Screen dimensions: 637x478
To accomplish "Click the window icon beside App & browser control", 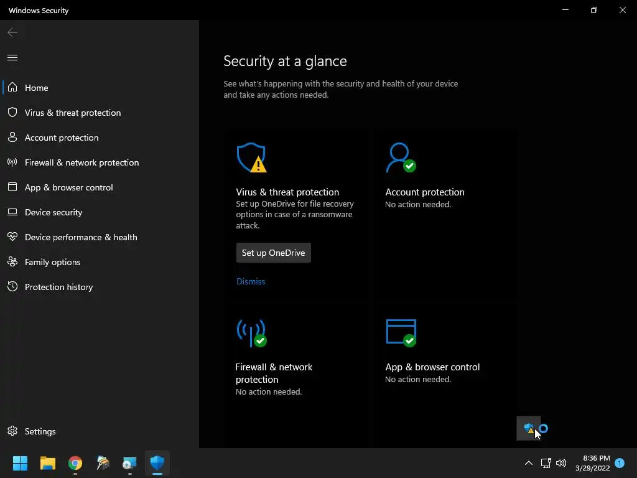I will click(12, 187).
